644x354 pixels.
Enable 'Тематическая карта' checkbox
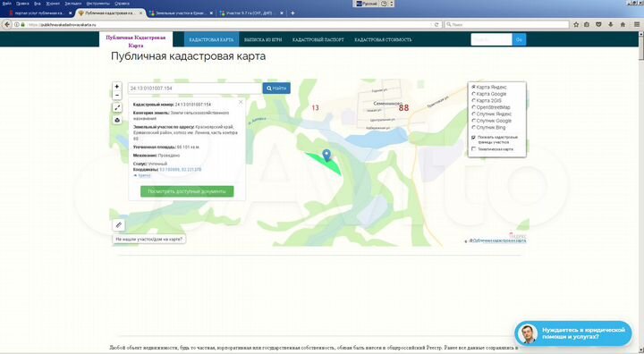click(473, 149)
